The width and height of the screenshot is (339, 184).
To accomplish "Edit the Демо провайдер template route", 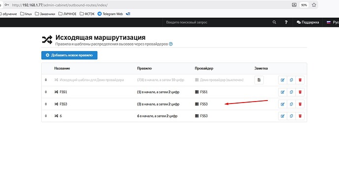I will [282, 80].
